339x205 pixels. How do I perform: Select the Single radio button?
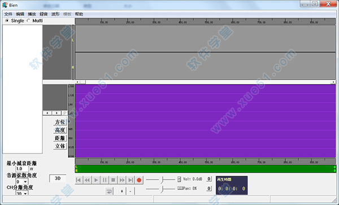7,21
